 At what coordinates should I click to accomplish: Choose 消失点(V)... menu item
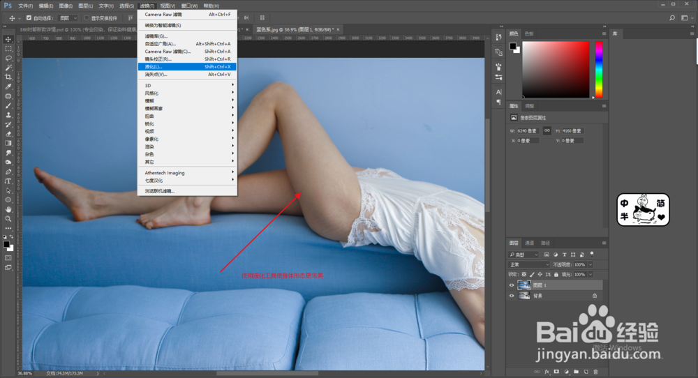coord(187,74)
